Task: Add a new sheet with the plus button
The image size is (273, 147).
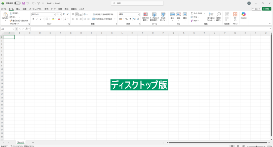Action: [x=33, y=142]
